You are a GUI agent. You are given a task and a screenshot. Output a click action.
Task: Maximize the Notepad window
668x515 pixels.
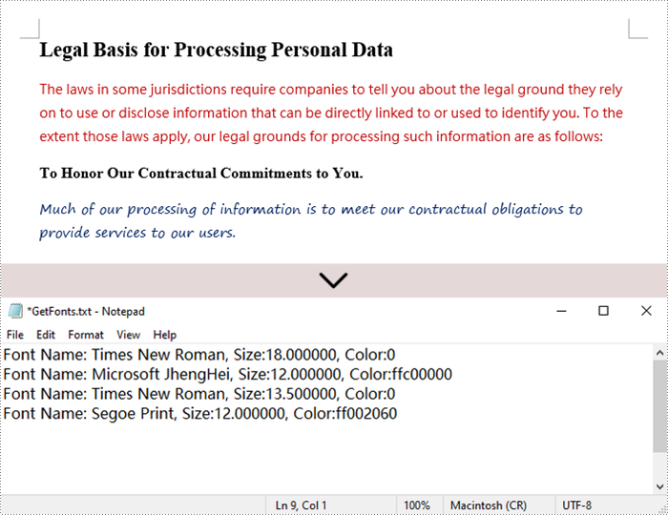point(603,311)
